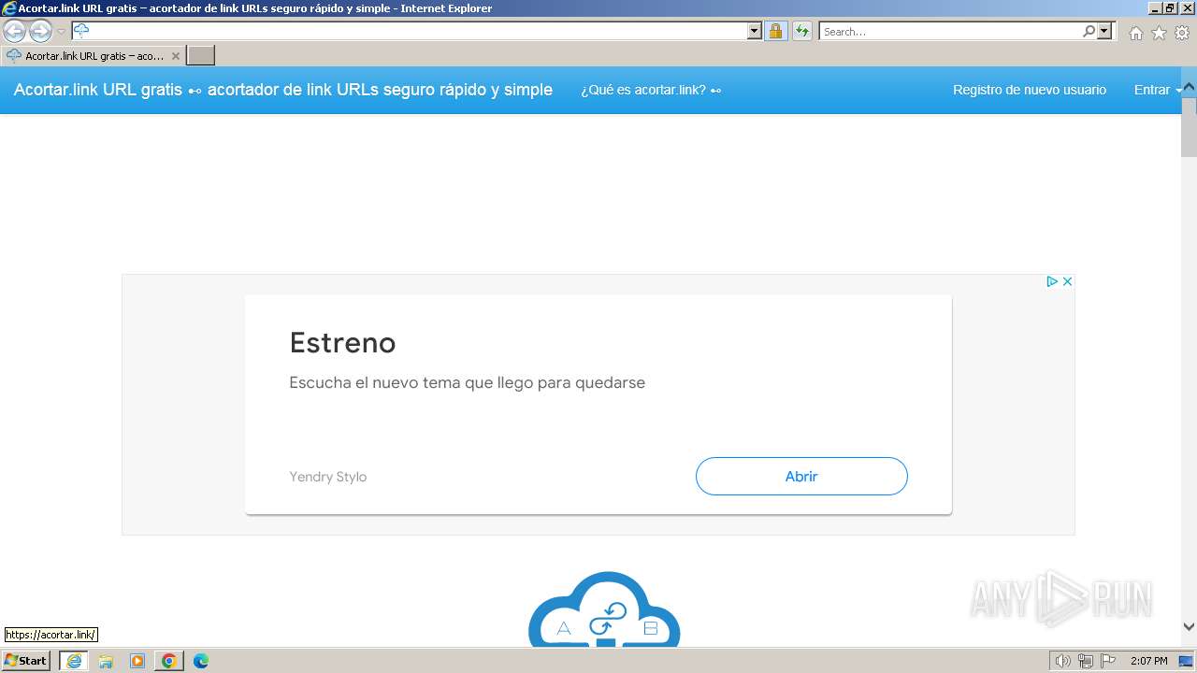This screenshot has width=1197, height=673.
Task: Open the browser Home icon
Action: pos(1135,33)
